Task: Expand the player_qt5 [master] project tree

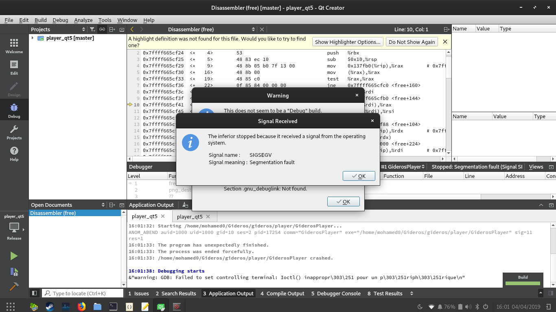Action: [x=33, y=38]
